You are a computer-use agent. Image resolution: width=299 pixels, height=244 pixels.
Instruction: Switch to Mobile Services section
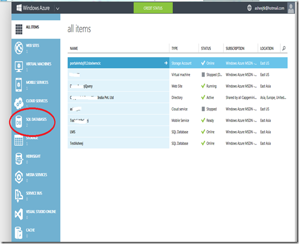coord(37,82)
